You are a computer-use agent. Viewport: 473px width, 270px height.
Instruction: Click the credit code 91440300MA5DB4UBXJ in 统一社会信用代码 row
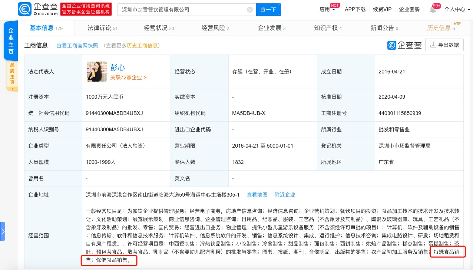pyautogui.click(x=114, y=113)
